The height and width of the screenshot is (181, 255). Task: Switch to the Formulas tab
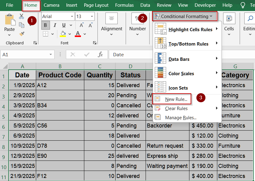pyautogui.click(x=124, y=5)
